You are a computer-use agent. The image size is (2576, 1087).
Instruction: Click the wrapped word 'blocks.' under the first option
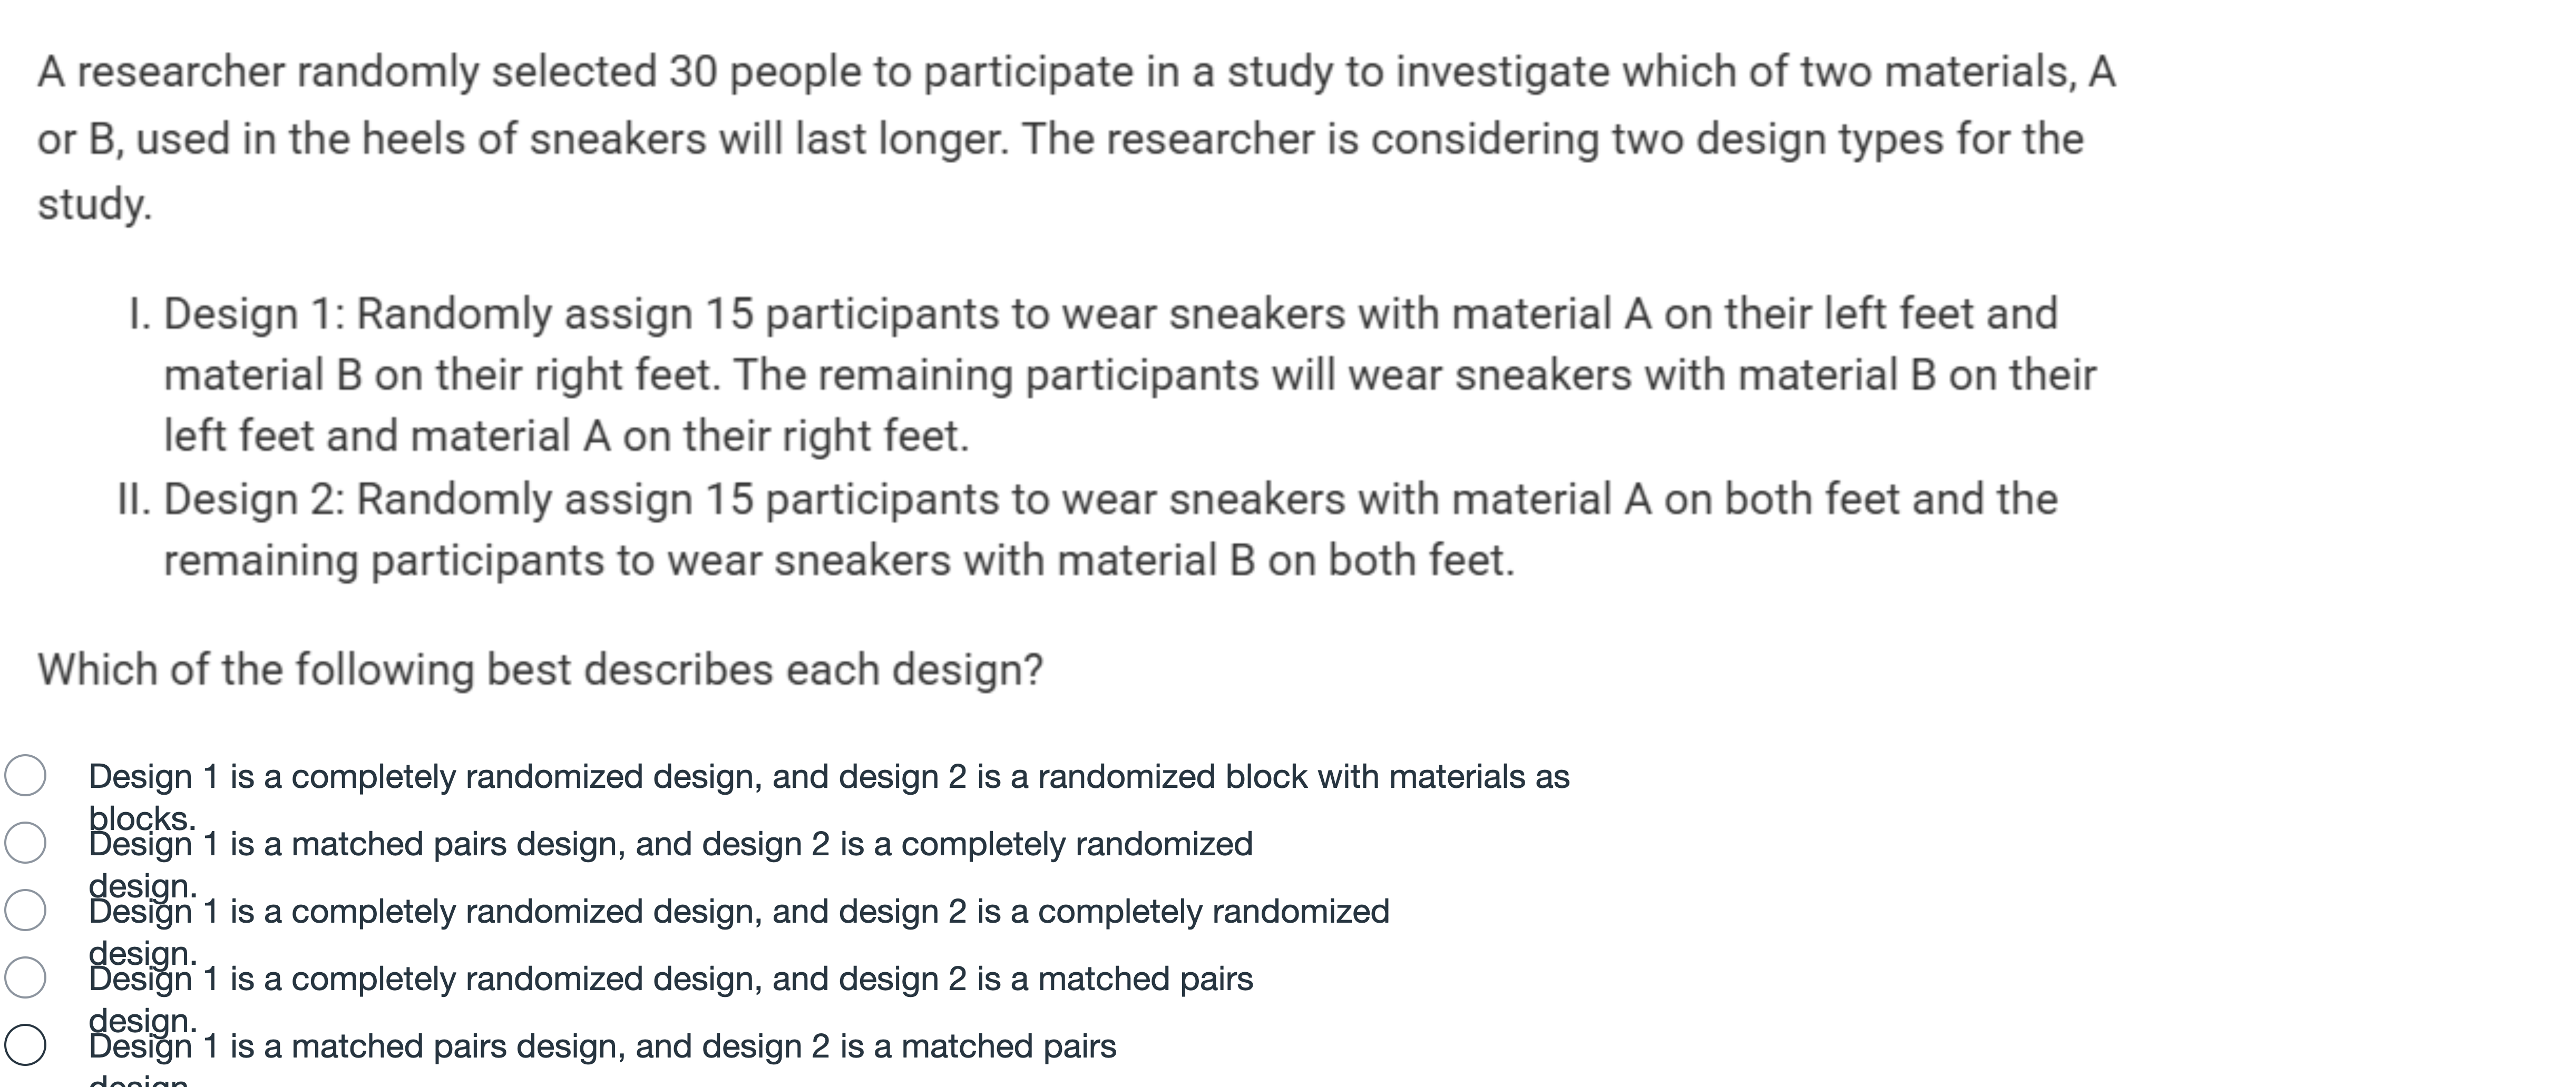point(142,818)
